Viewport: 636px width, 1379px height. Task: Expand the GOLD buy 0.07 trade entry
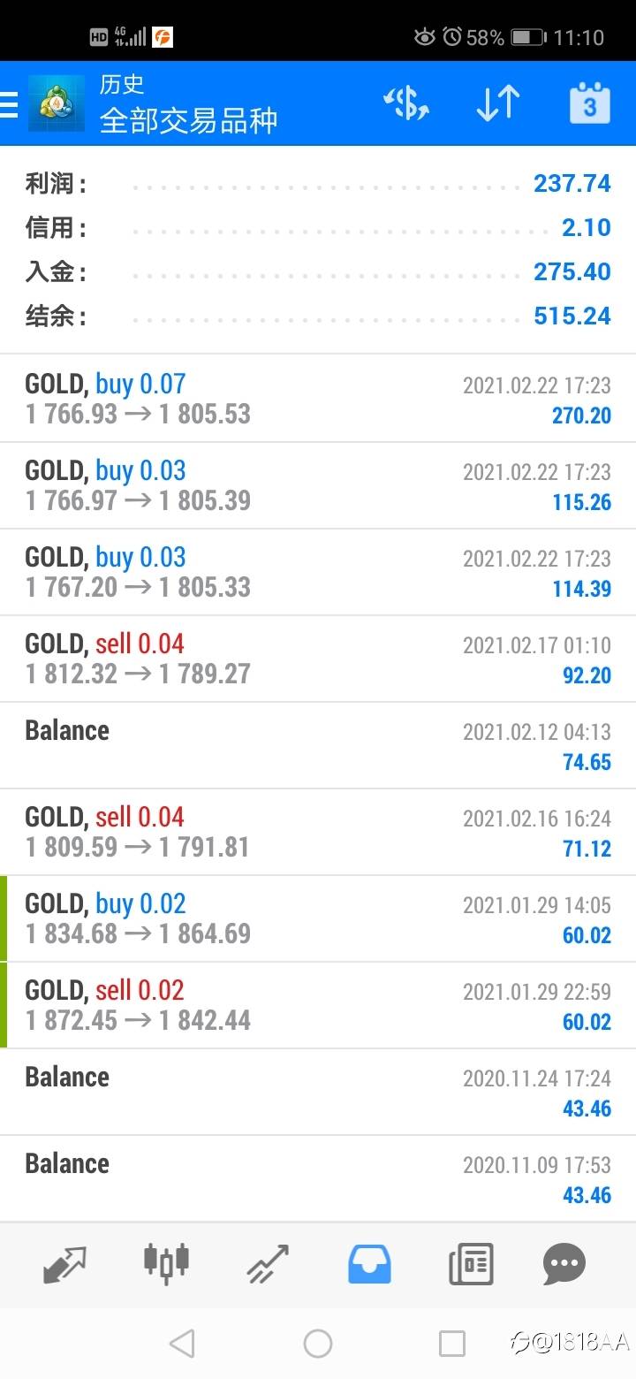(318, 399)
